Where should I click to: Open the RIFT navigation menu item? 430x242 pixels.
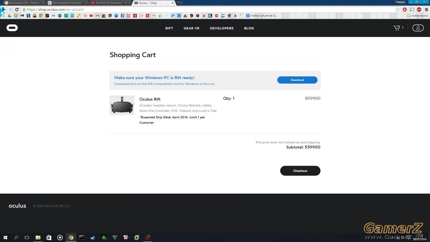[169, 28]
